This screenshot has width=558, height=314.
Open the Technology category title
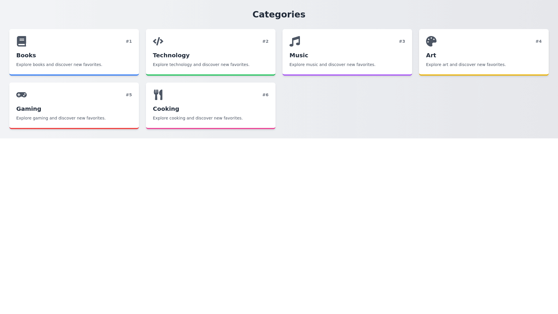point(171,55)
